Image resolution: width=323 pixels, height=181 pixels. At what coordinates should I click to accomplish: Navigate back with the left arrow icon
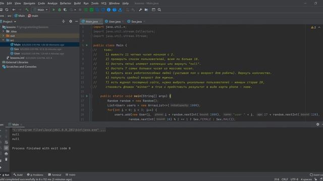pos(14,10)
